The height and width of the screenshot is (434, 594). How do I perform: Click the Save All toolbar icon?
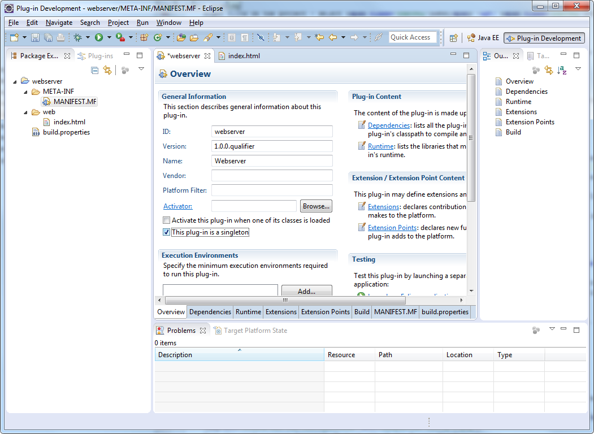click(x=48, y=37)
